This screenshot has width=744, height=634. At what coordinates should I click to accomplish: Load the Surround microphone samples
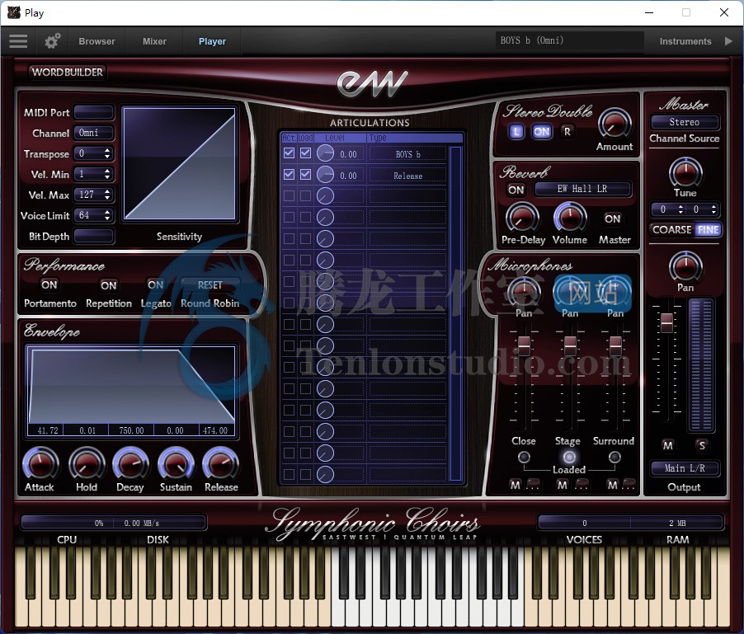(x=615, y=457)
